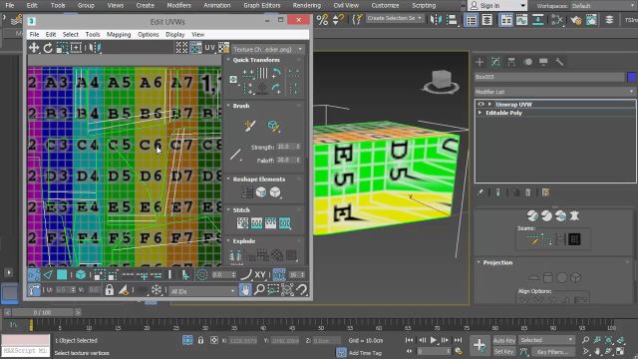Toggle Auto Key mode
The width and height of the screenshot is (638, 359).
tap(504, 340)
